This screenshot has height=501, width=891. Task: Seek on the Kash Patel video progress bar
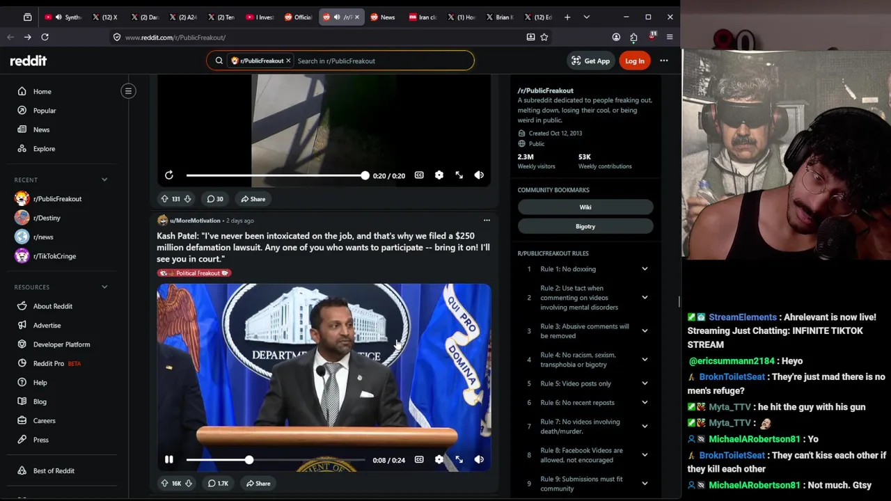276,460
